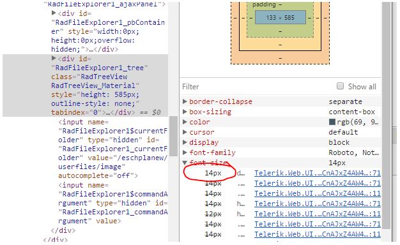Expand the display property
Screen dimensions: 400x245
coord(185,142)
